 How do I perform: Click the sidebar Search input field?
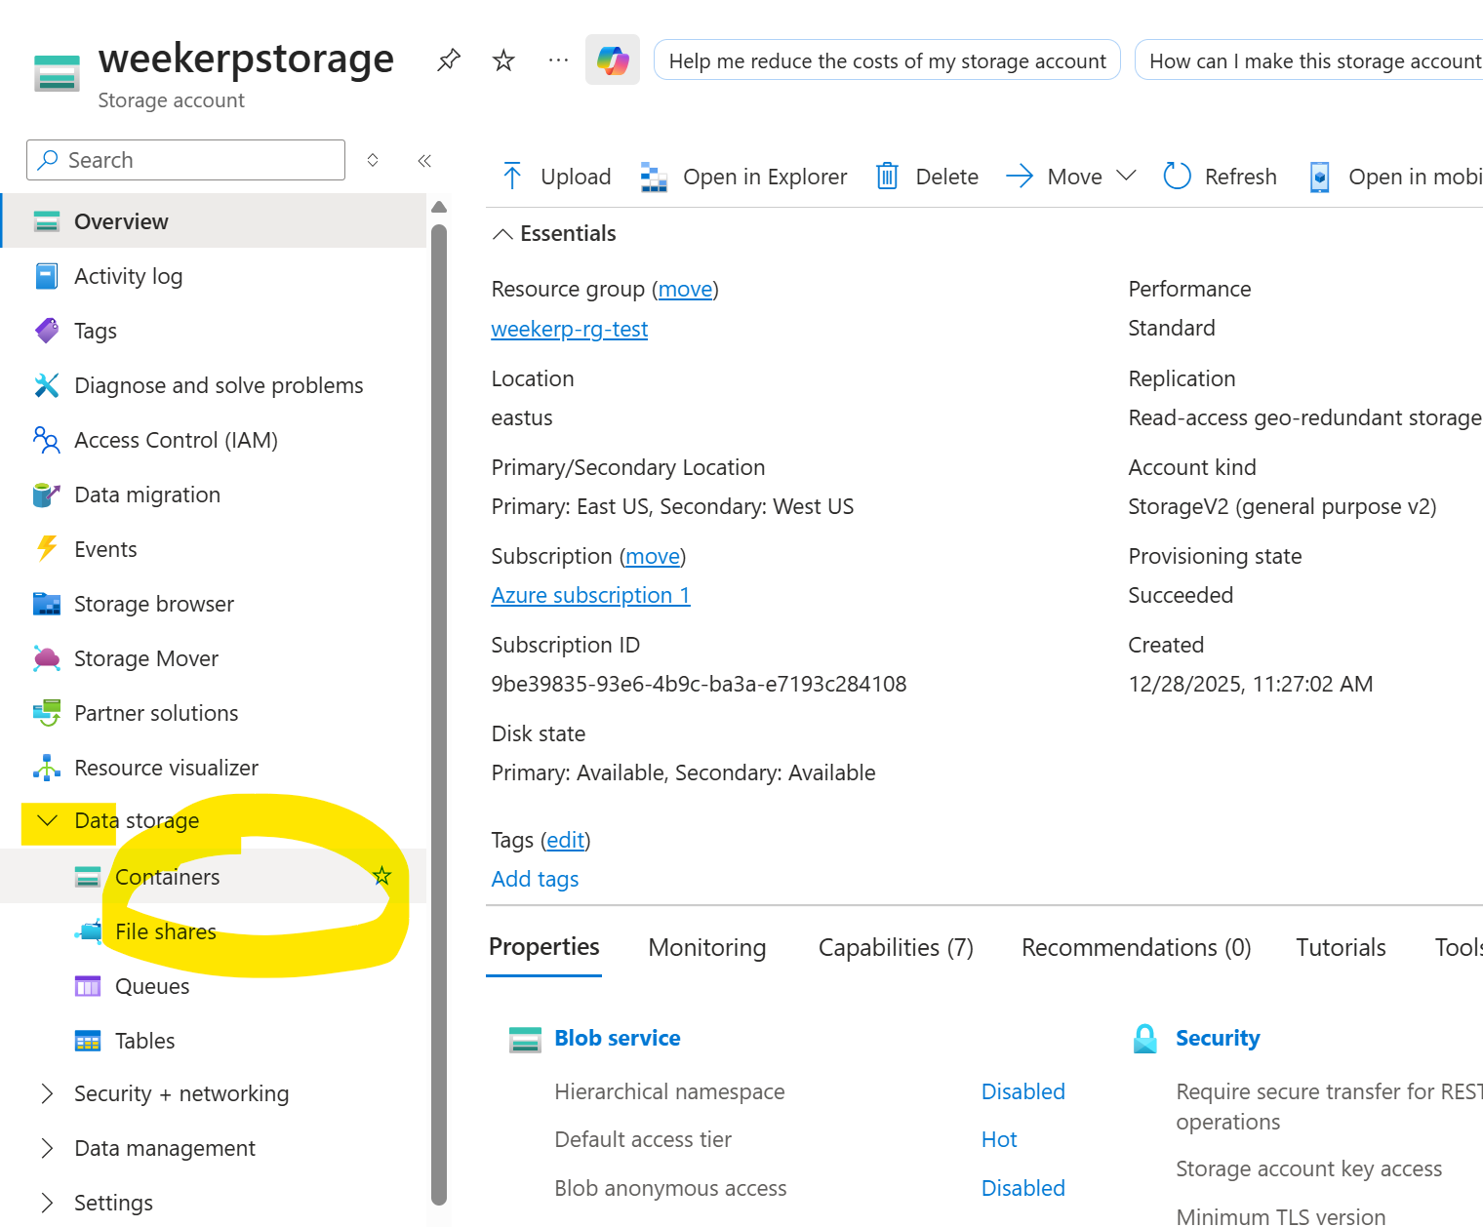[195, 160]
